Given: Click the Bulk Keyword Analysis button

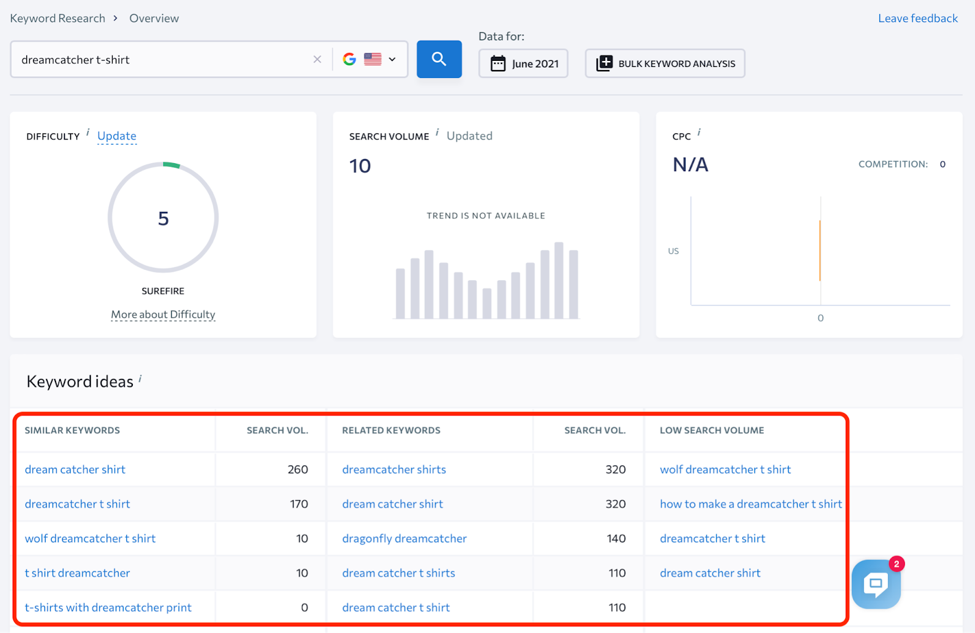Looking at the screenshot, I should 665,63.
